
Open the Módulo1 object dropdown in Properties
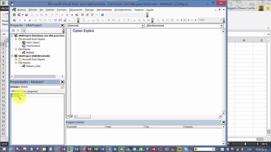[x=62, y=87]
